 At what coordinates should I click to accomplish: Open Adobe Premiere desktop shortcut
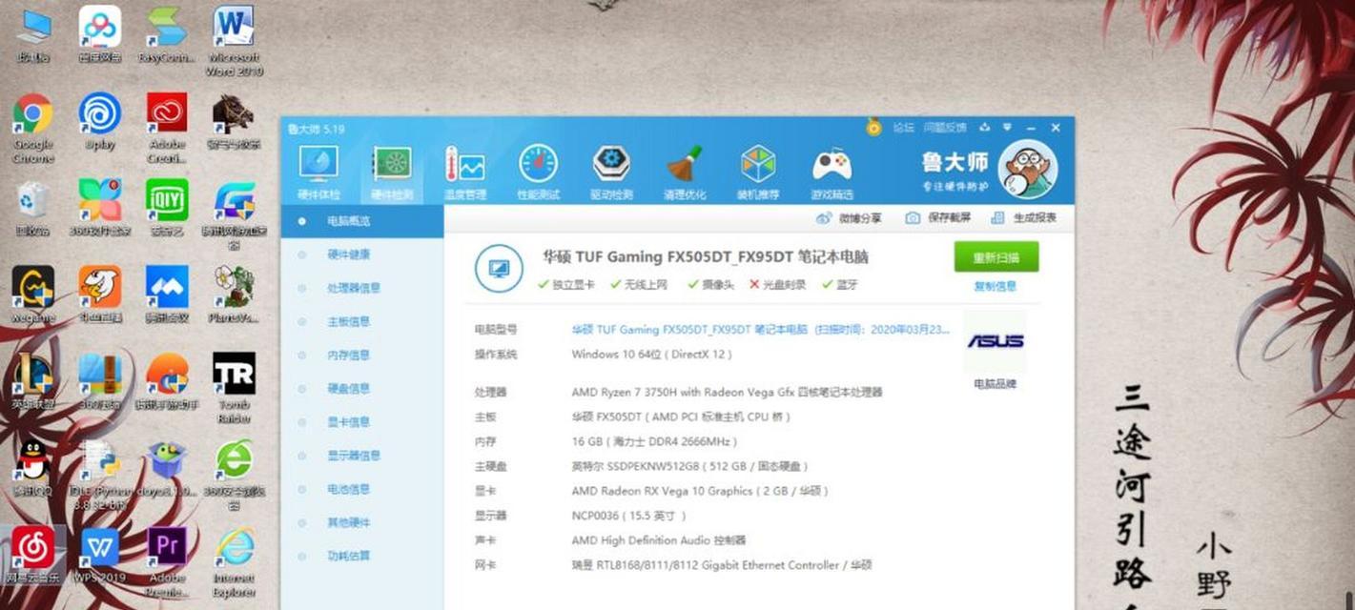coord(167,561)
